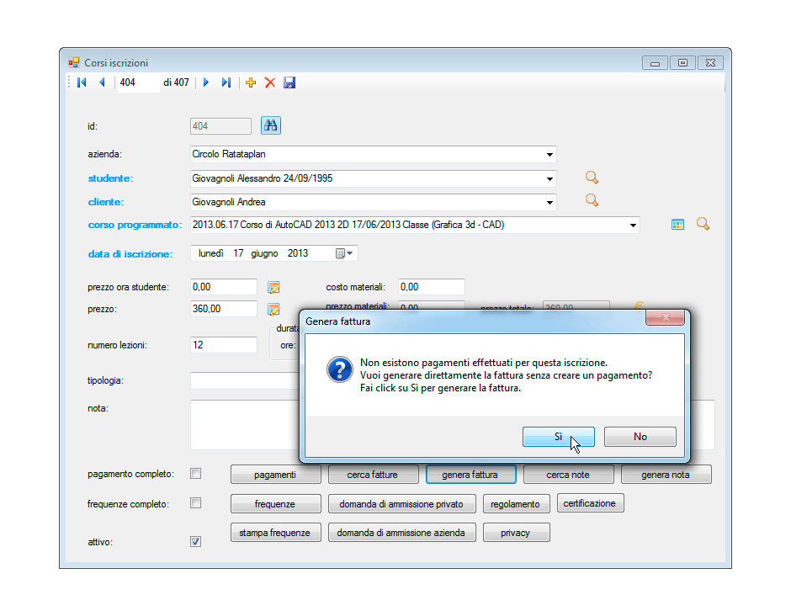Click edit icon next to prezzo ora studente

(274, 288)
